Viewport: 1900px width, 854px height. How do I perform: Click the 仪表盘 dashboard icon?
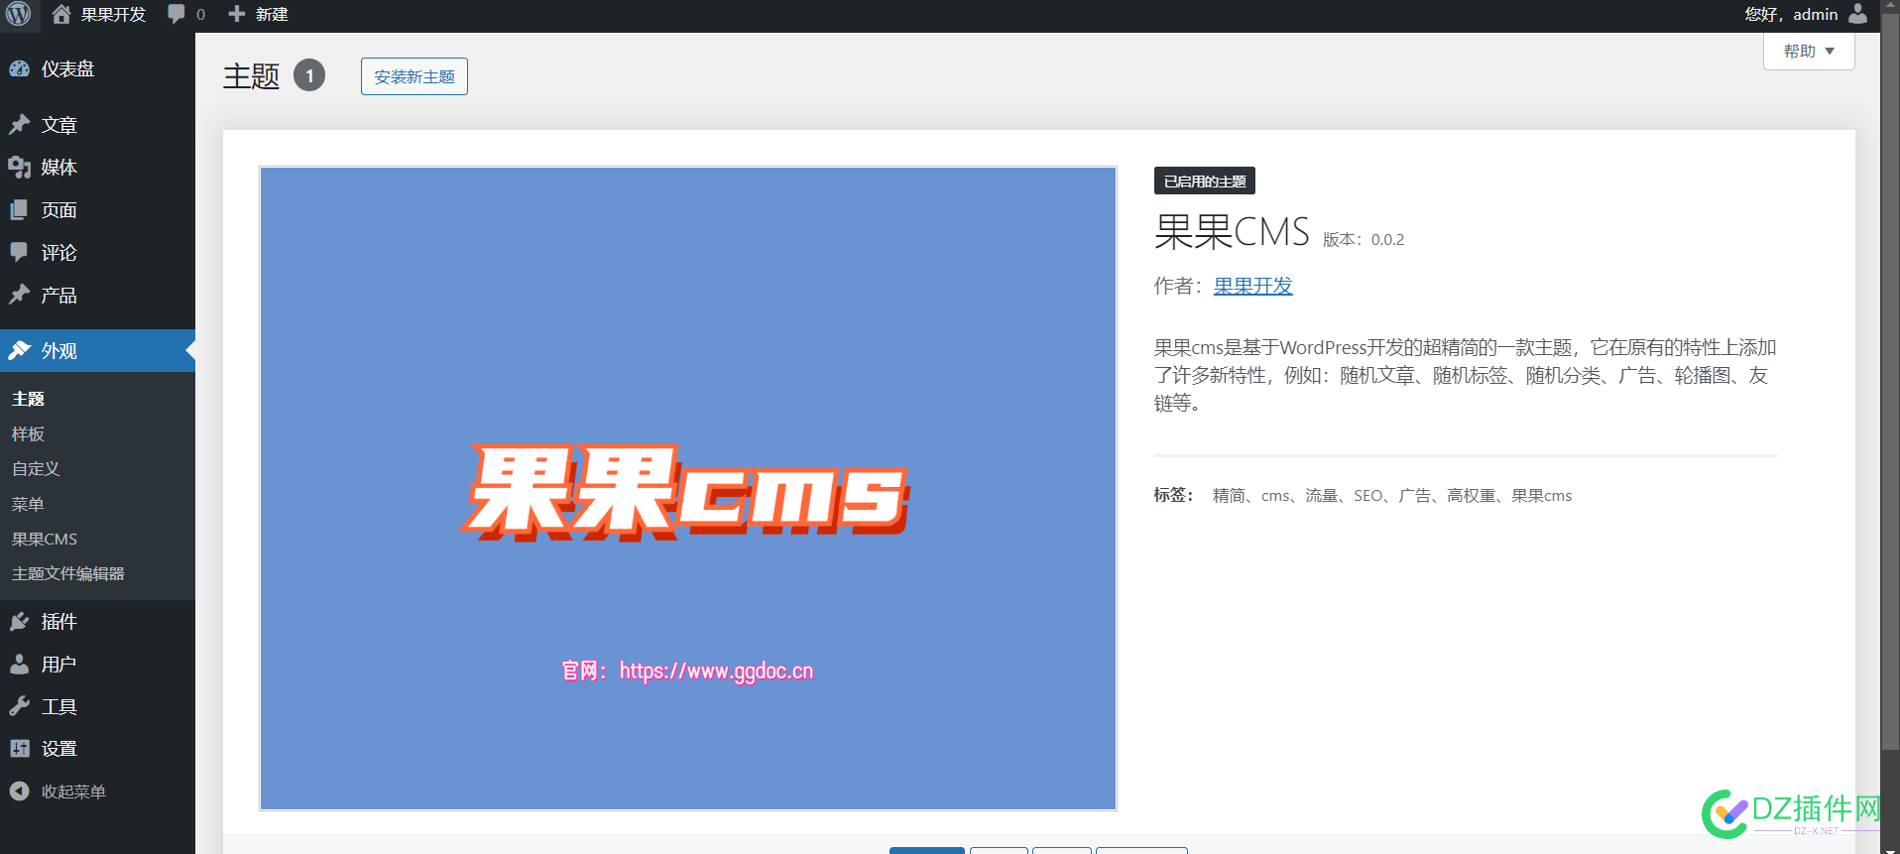pyautogui.click(x=19, y=68)
